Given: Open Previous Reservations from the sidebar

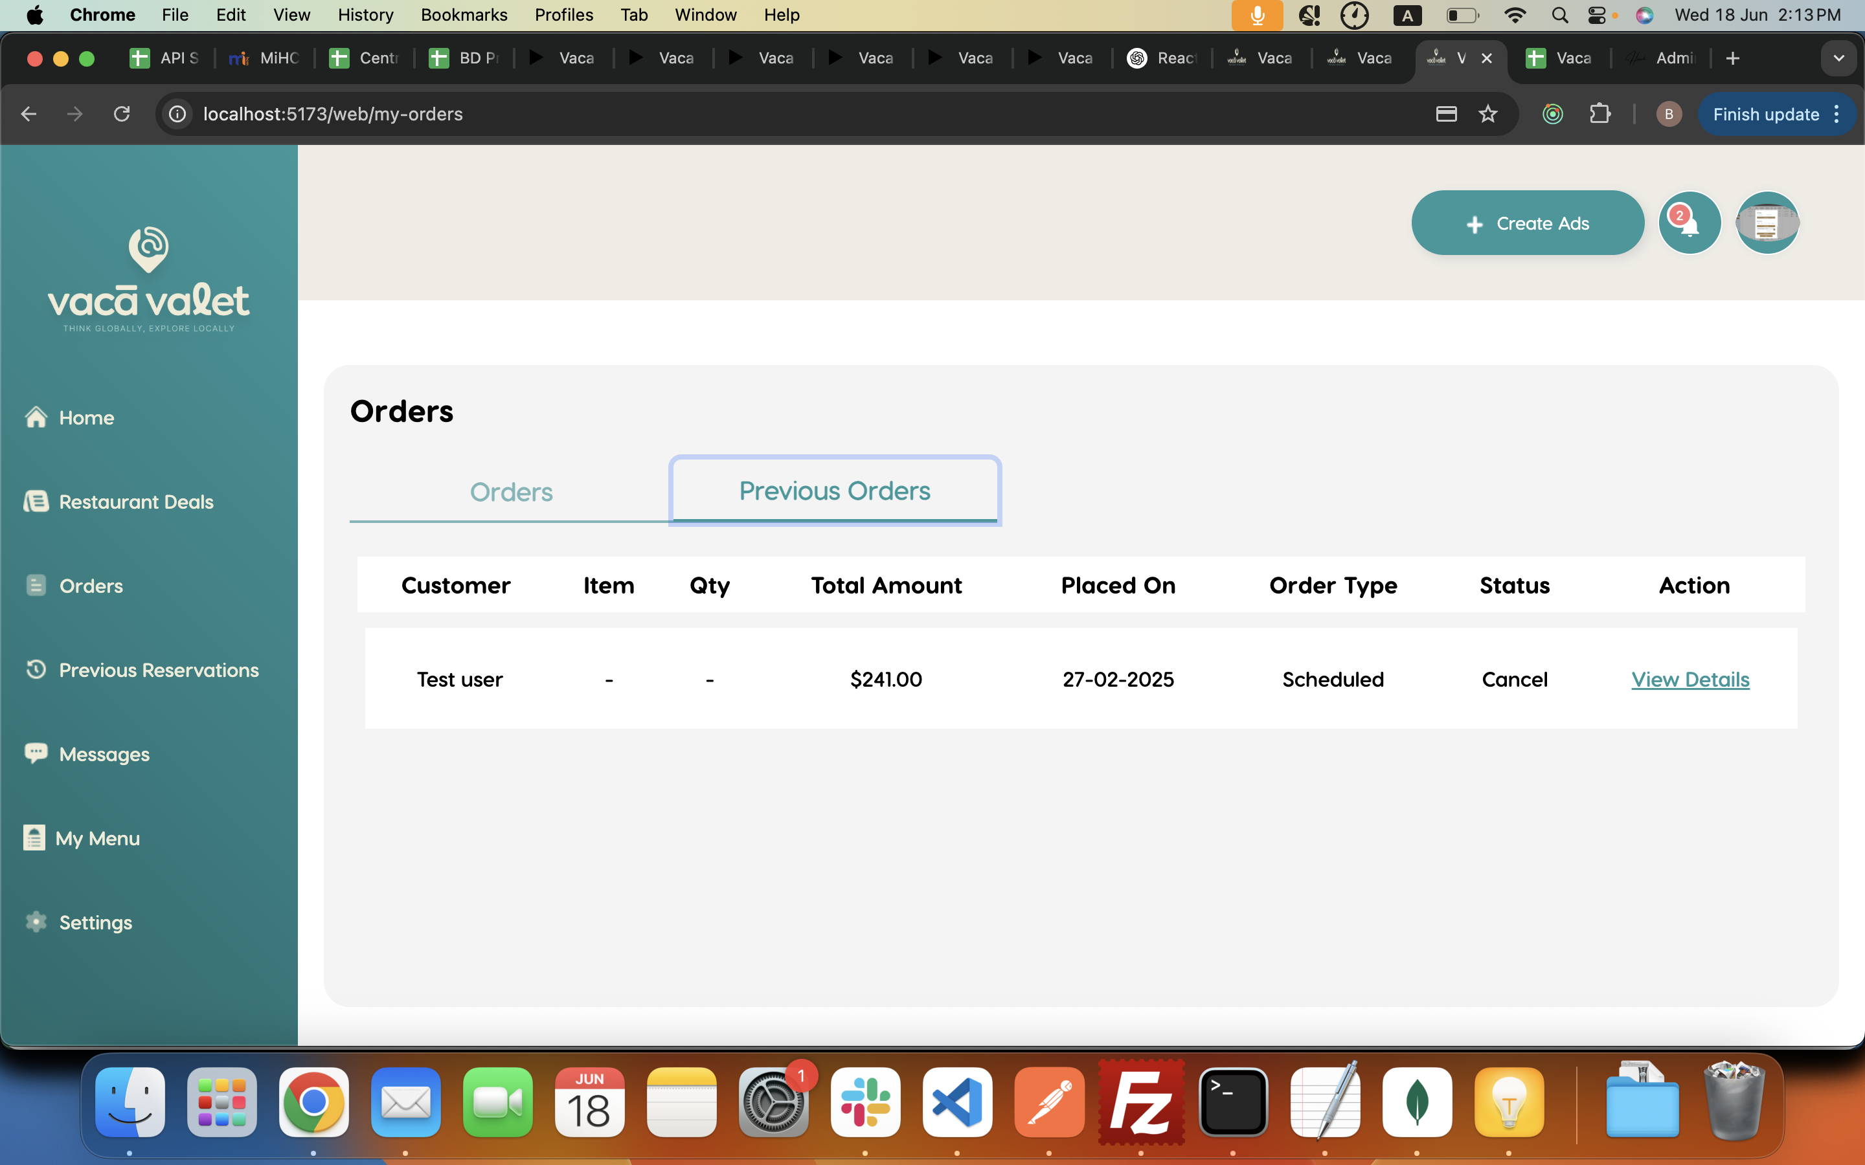Looking at the screenshot, I should 158,670.
